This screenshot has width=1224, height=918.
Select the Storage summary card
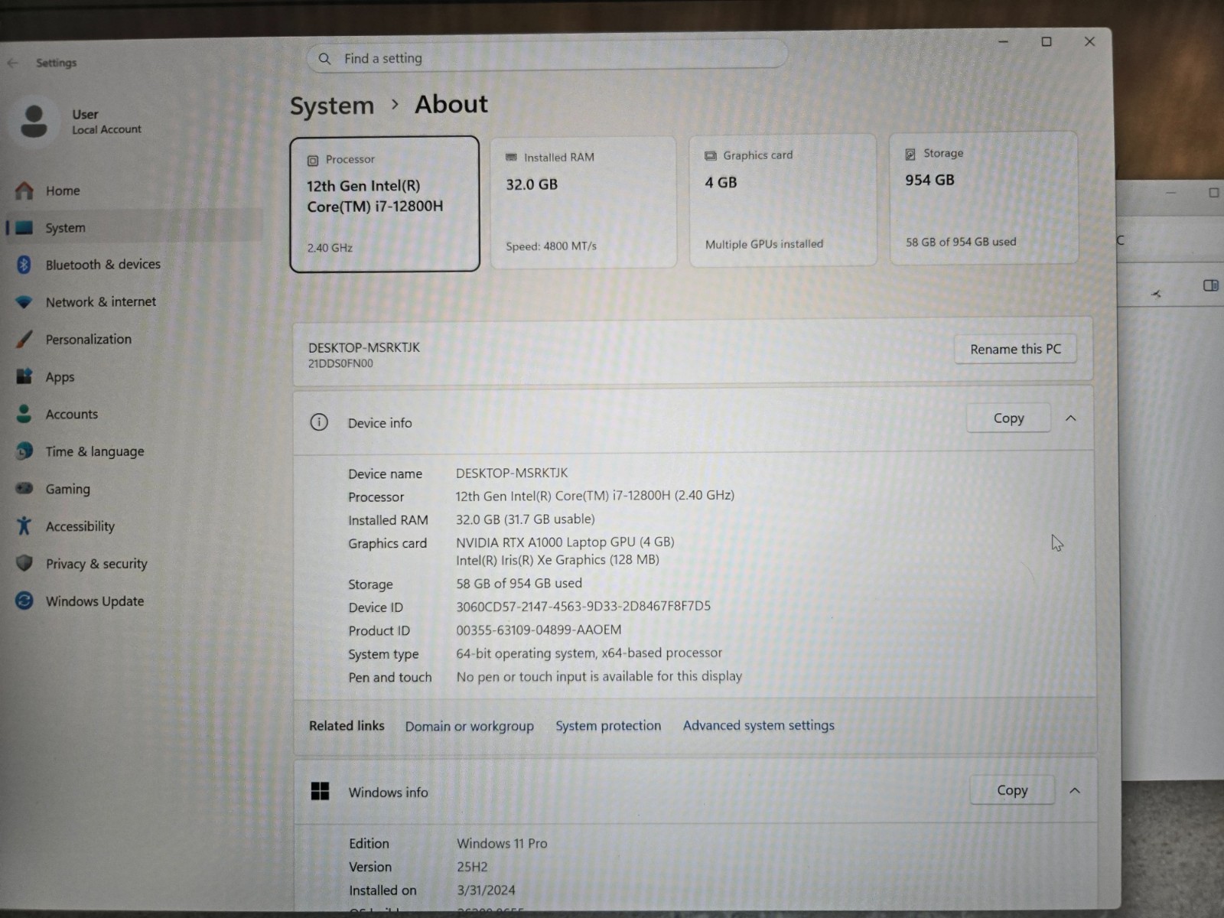click(984, 198)
